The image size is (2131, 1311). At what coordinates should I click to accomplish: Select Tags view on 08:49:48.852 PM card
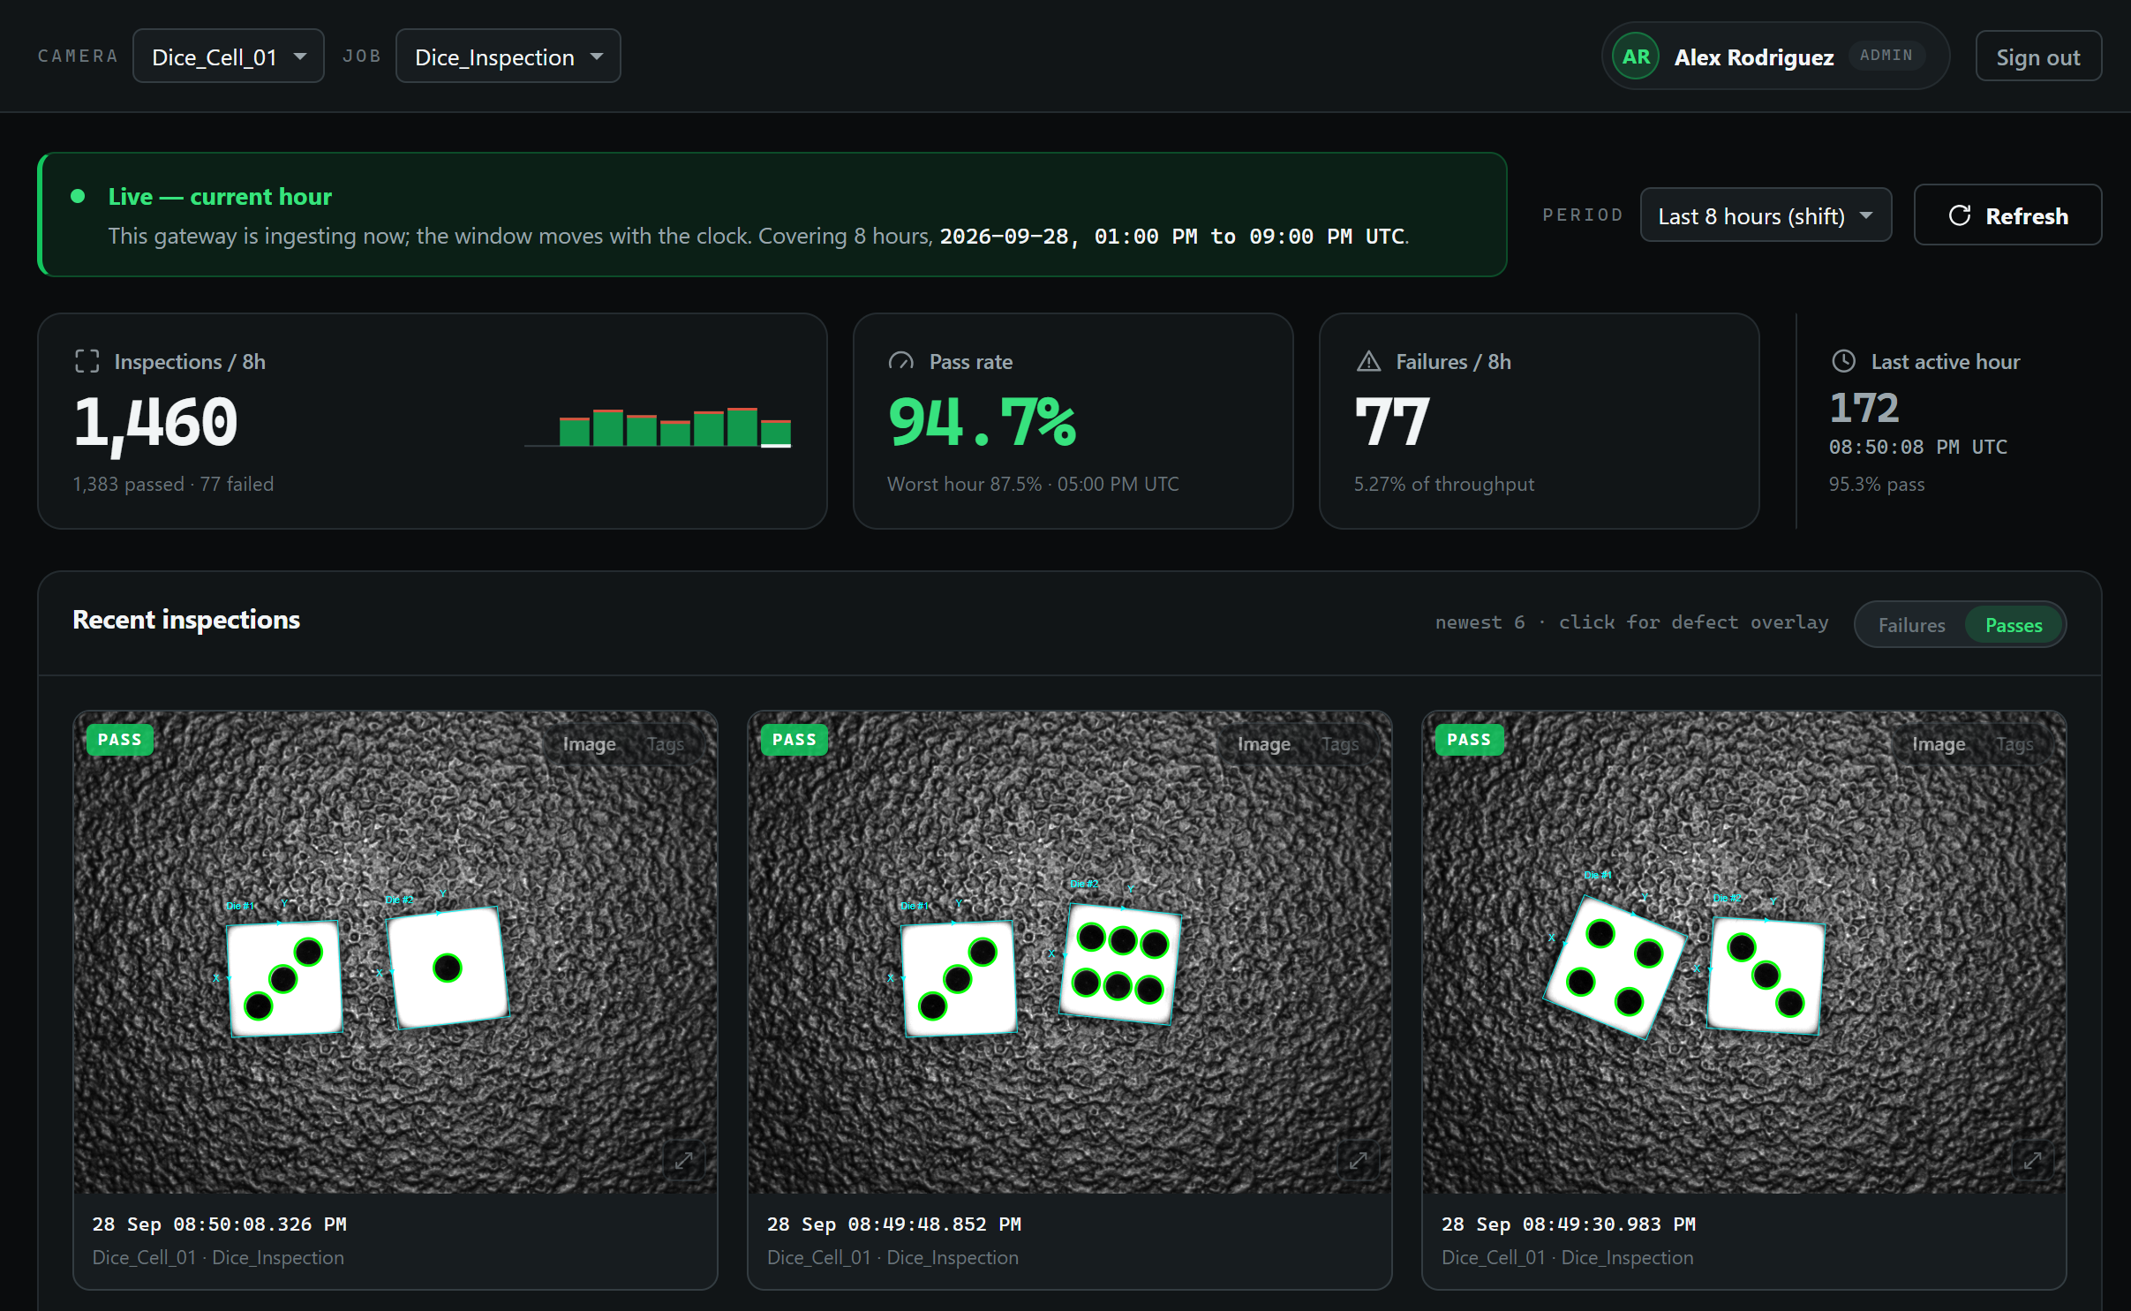click(1339, 744)
